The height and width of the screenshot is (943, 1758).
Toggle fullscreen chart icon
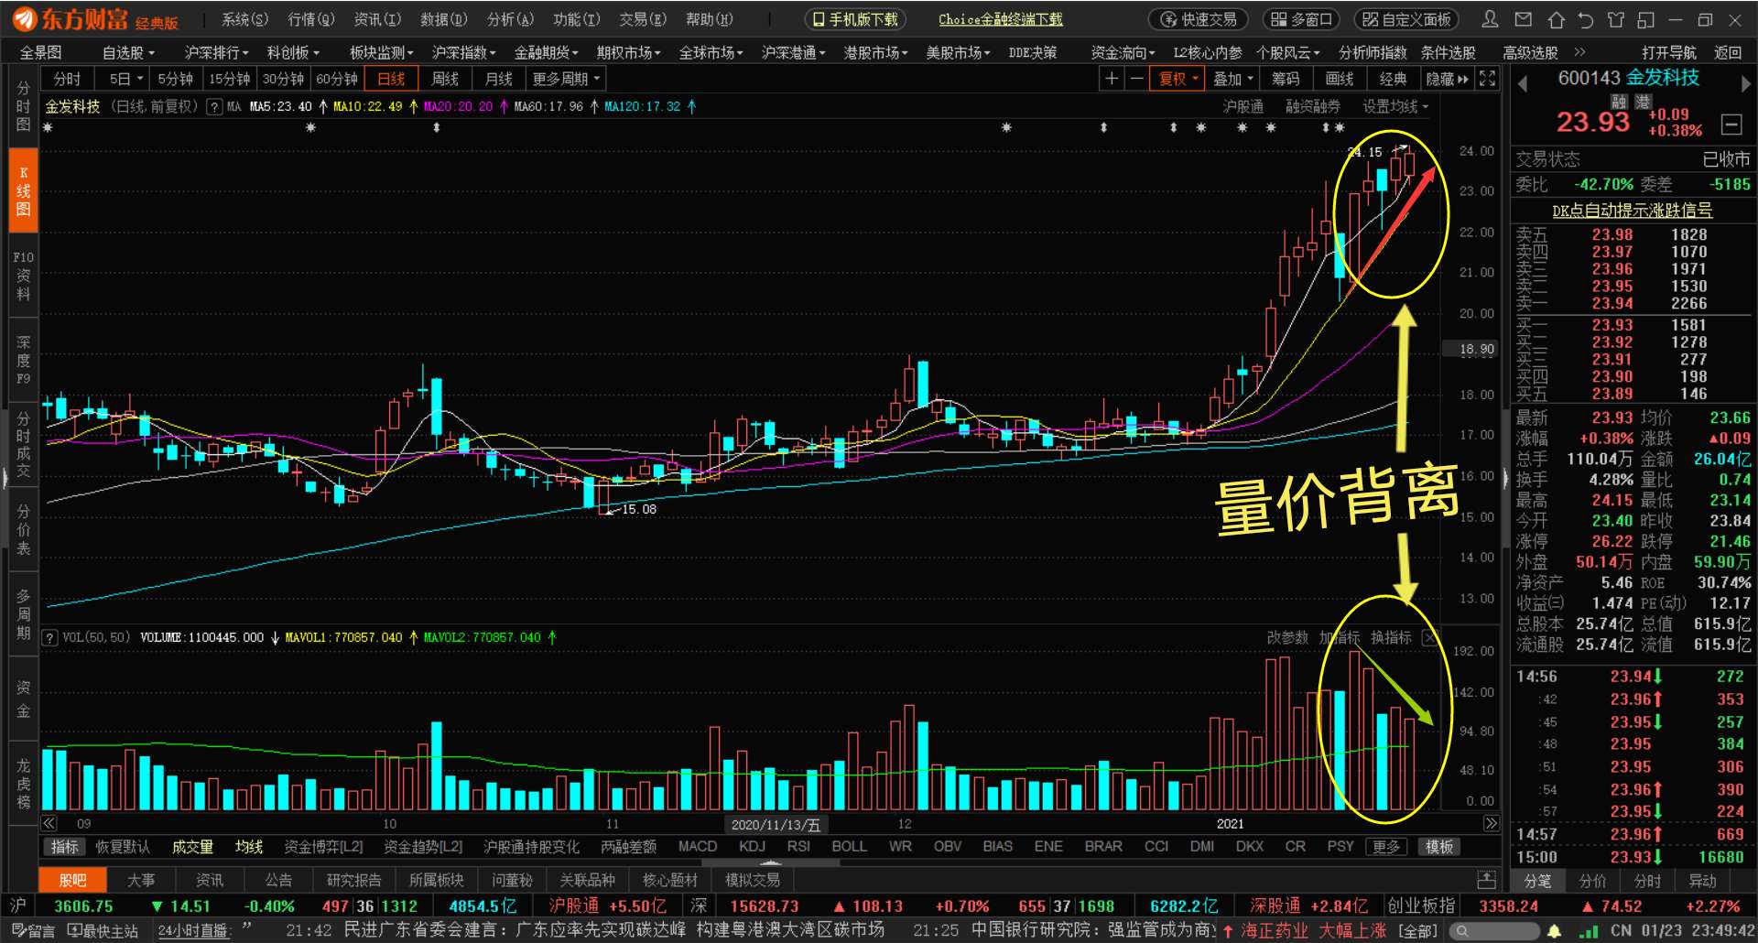pos(1487,79)
